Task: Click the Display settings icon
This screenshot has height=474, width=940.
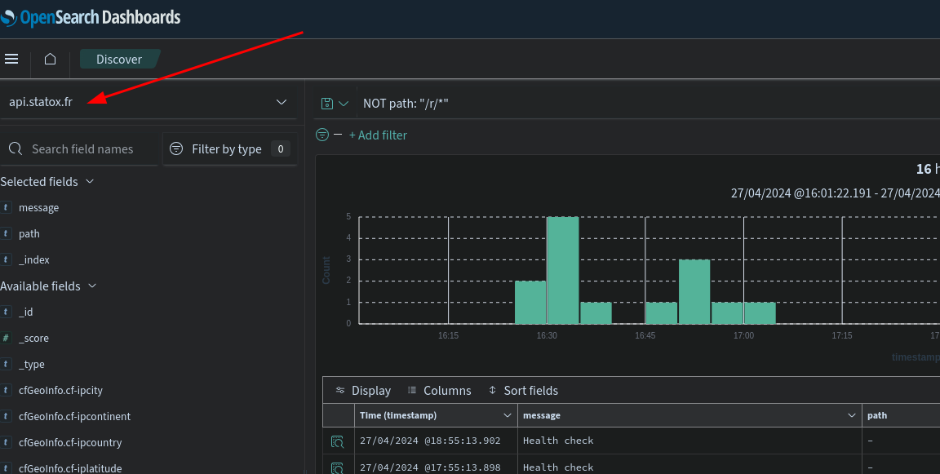Action: (340, 390)
